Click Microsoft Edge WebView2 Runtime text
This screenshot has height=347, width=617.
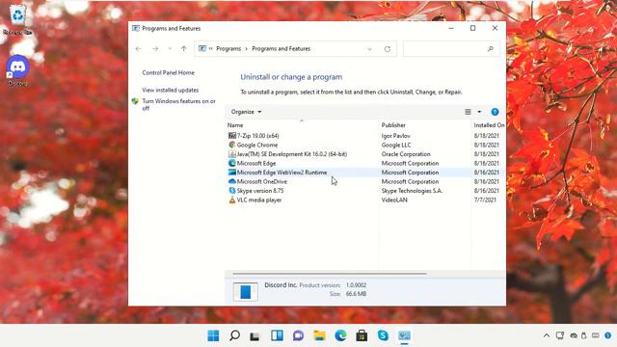click(x=282, y=173)
